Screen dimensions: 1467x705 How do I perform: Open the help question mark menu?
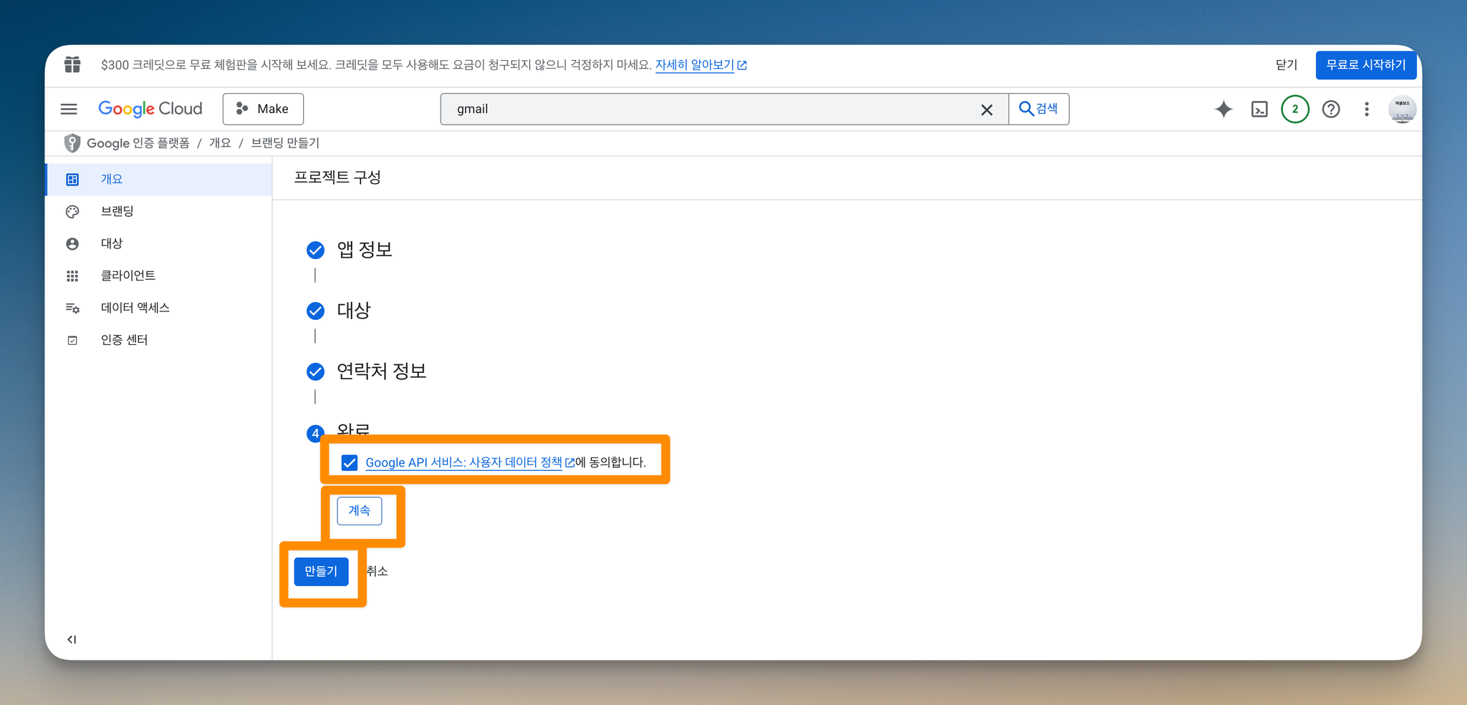[x=1331, y=109]
